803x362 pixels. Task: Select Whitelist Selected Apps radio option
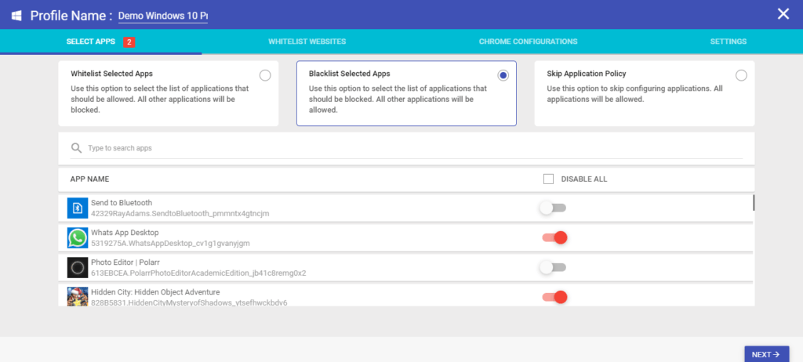(265, 76)
